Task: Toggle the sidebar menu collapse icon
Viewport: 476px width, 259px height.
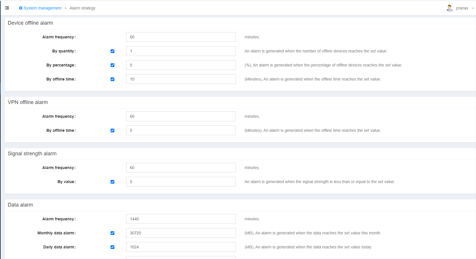Action: point(7,8)
